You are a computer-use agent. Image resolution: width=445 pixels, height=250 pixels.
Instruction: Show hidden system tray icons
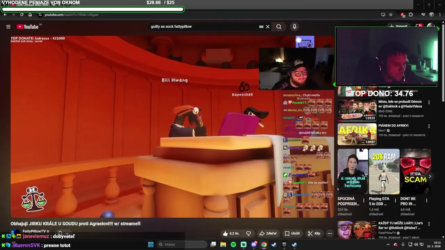click(388, 244)
